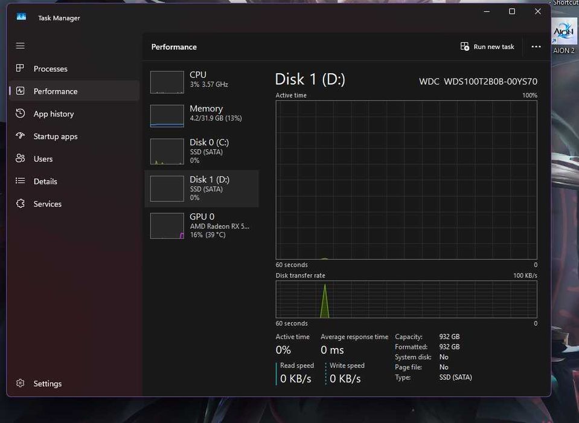Click the Read speed "0 KB/s" value
579x423 pixels.
pyautogui.click(x=295, y=379)
